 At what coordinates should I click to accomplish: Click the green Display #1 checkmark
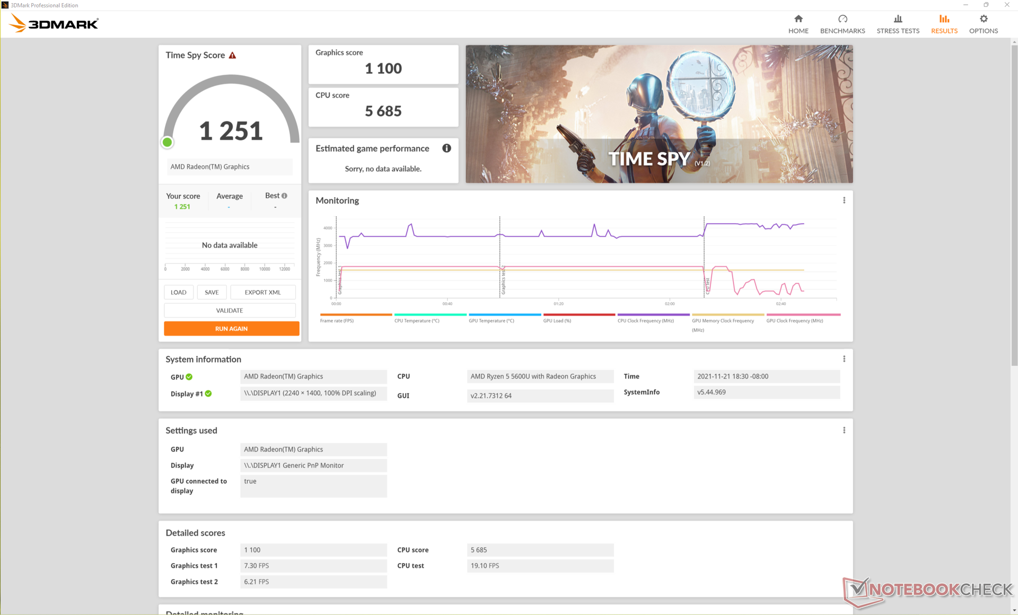point(208,393)
